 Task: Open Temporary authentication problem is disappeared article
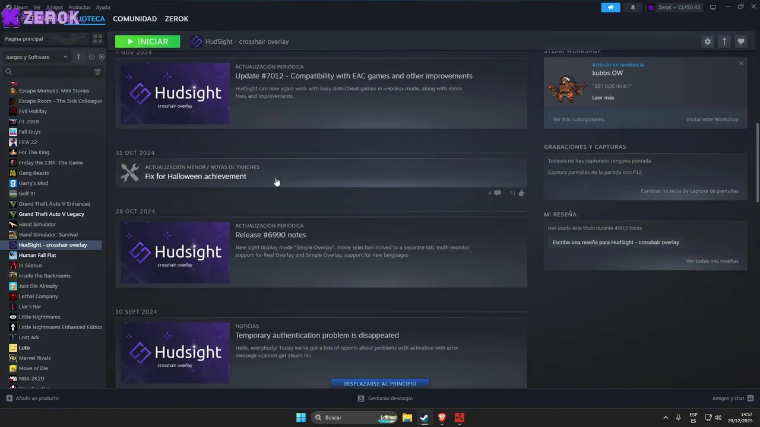pos(317,335)
